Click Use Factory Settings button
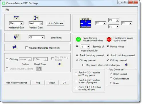Screen dimensions: 143x105 coord(17,83)
